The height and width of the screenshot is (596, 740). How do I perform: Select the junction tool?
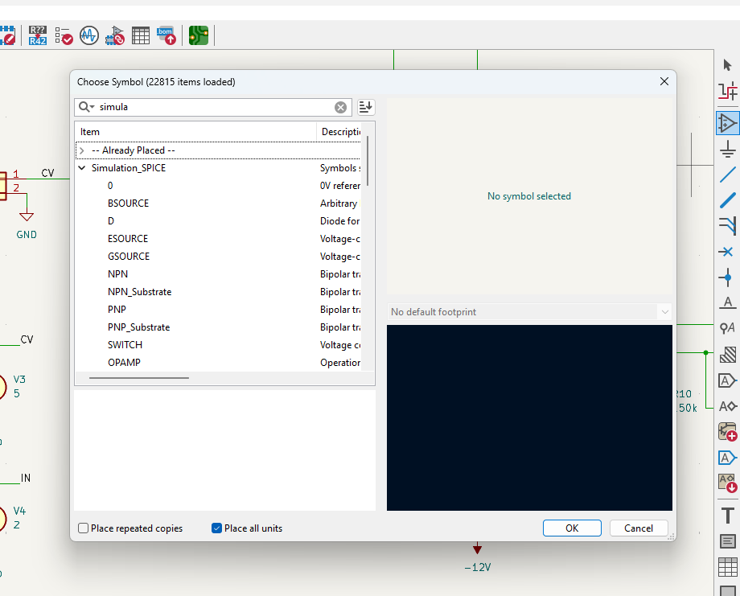pyautogui.click(x=727, y=277)
